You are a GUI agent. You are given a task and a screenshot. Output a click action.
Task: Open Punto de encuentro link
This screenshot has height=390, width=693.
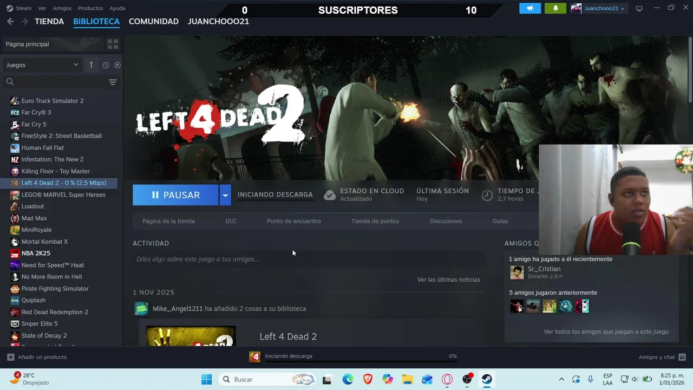pos(294,221)
